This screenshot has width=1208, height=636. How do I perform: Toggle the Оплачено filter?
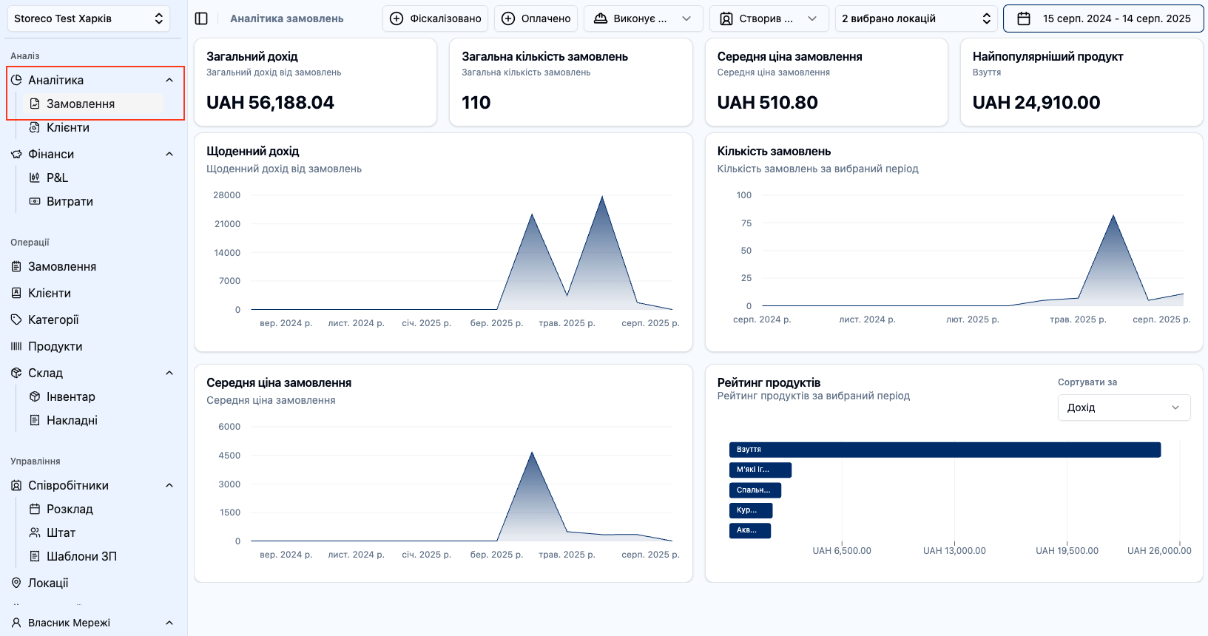tap(536, 18)
